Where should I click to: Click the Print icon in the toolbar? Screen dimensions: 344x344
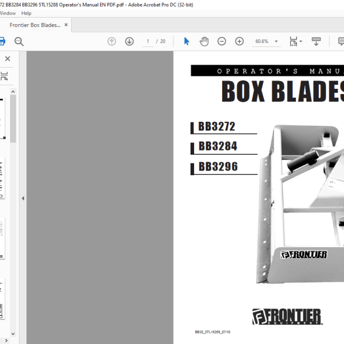[2, 41]
